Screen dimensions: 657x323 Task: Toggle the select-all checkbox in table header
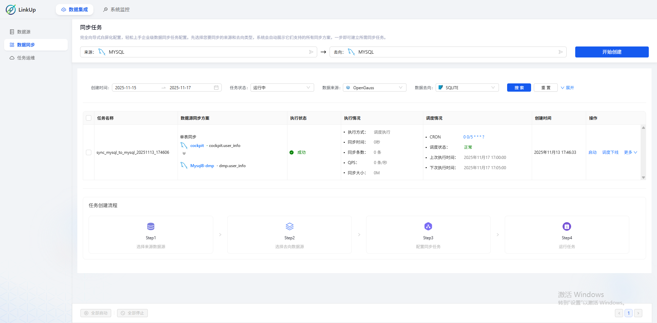coord(89,118)
